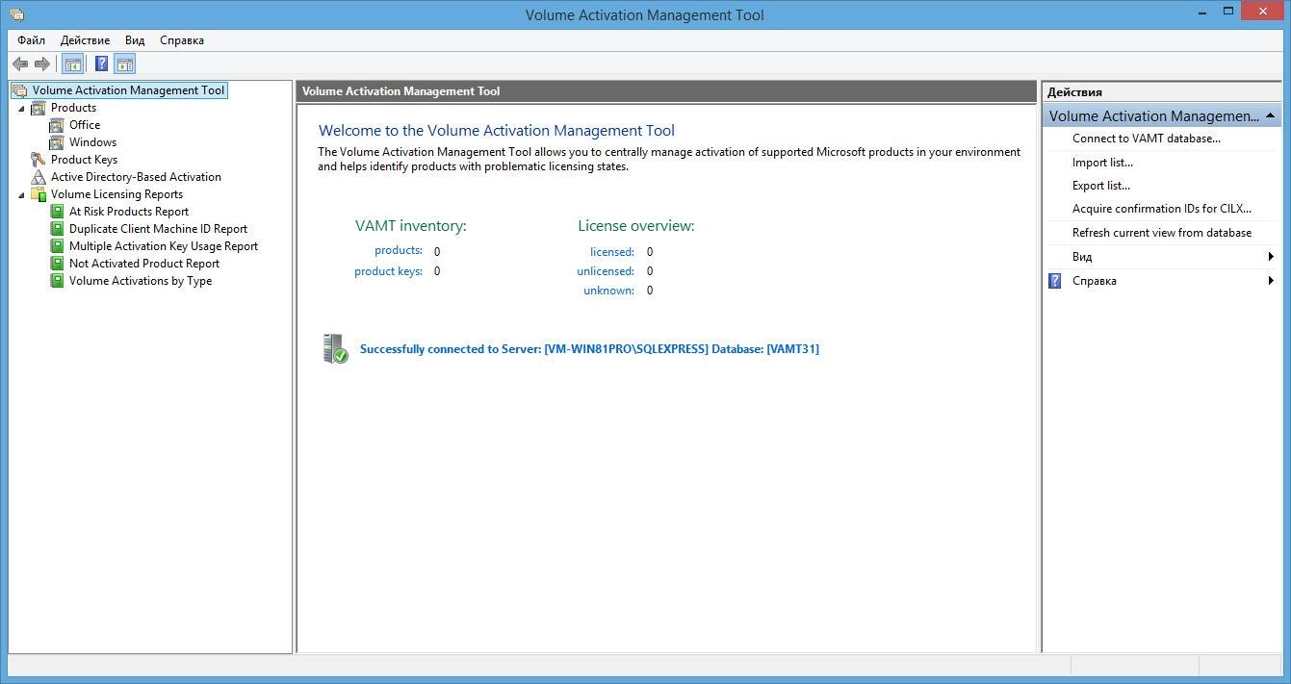
Task: Click the Office product icon
Action: (57, 125)
